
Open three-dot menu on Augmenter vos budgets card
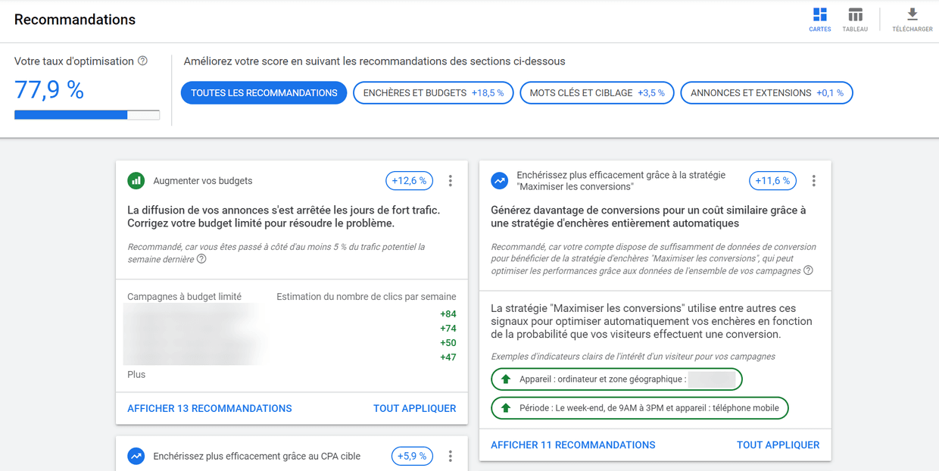pos(450,181)
